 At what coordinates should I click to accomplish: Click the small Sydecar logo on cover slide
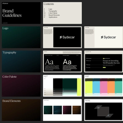(5, 3)
